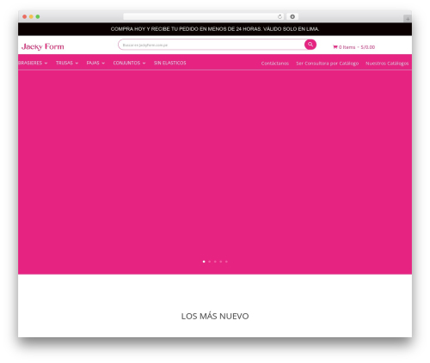
Task: Click the Jacky Form logo
Action: 43,46
